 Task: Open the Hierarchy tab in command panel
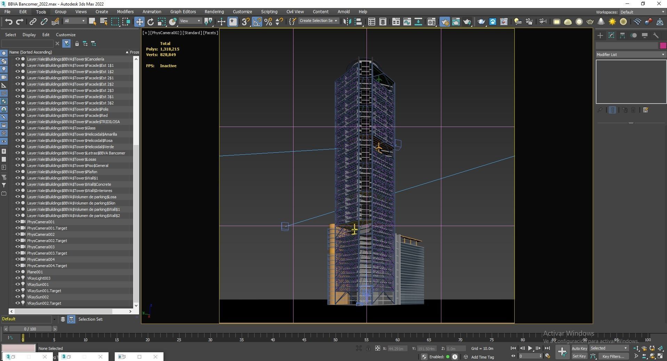click(x=622, y=35)
